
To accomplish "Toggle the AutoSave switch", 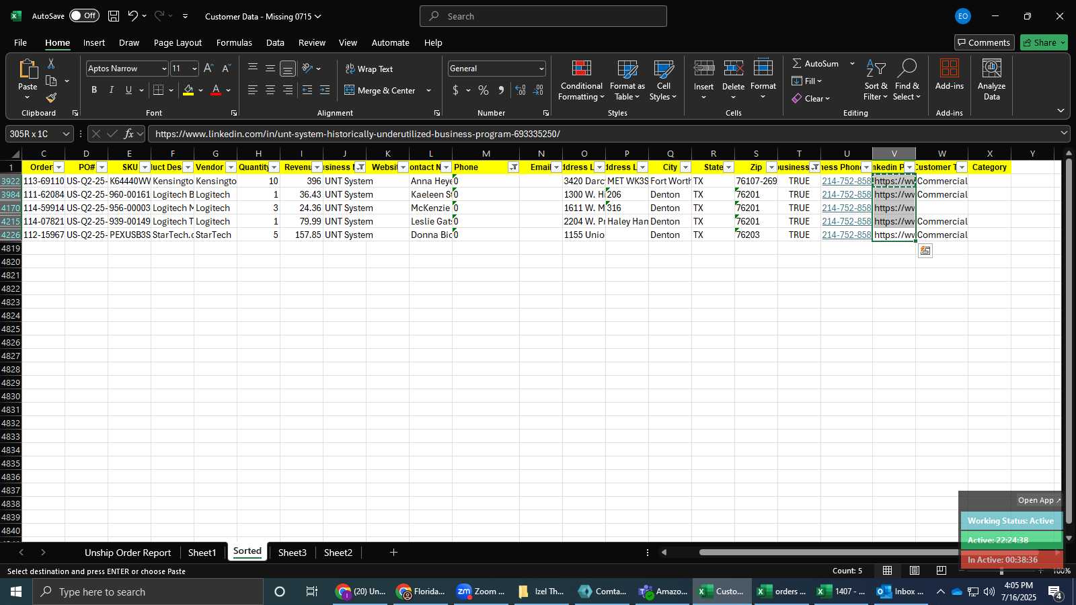I will coord(84,15).
